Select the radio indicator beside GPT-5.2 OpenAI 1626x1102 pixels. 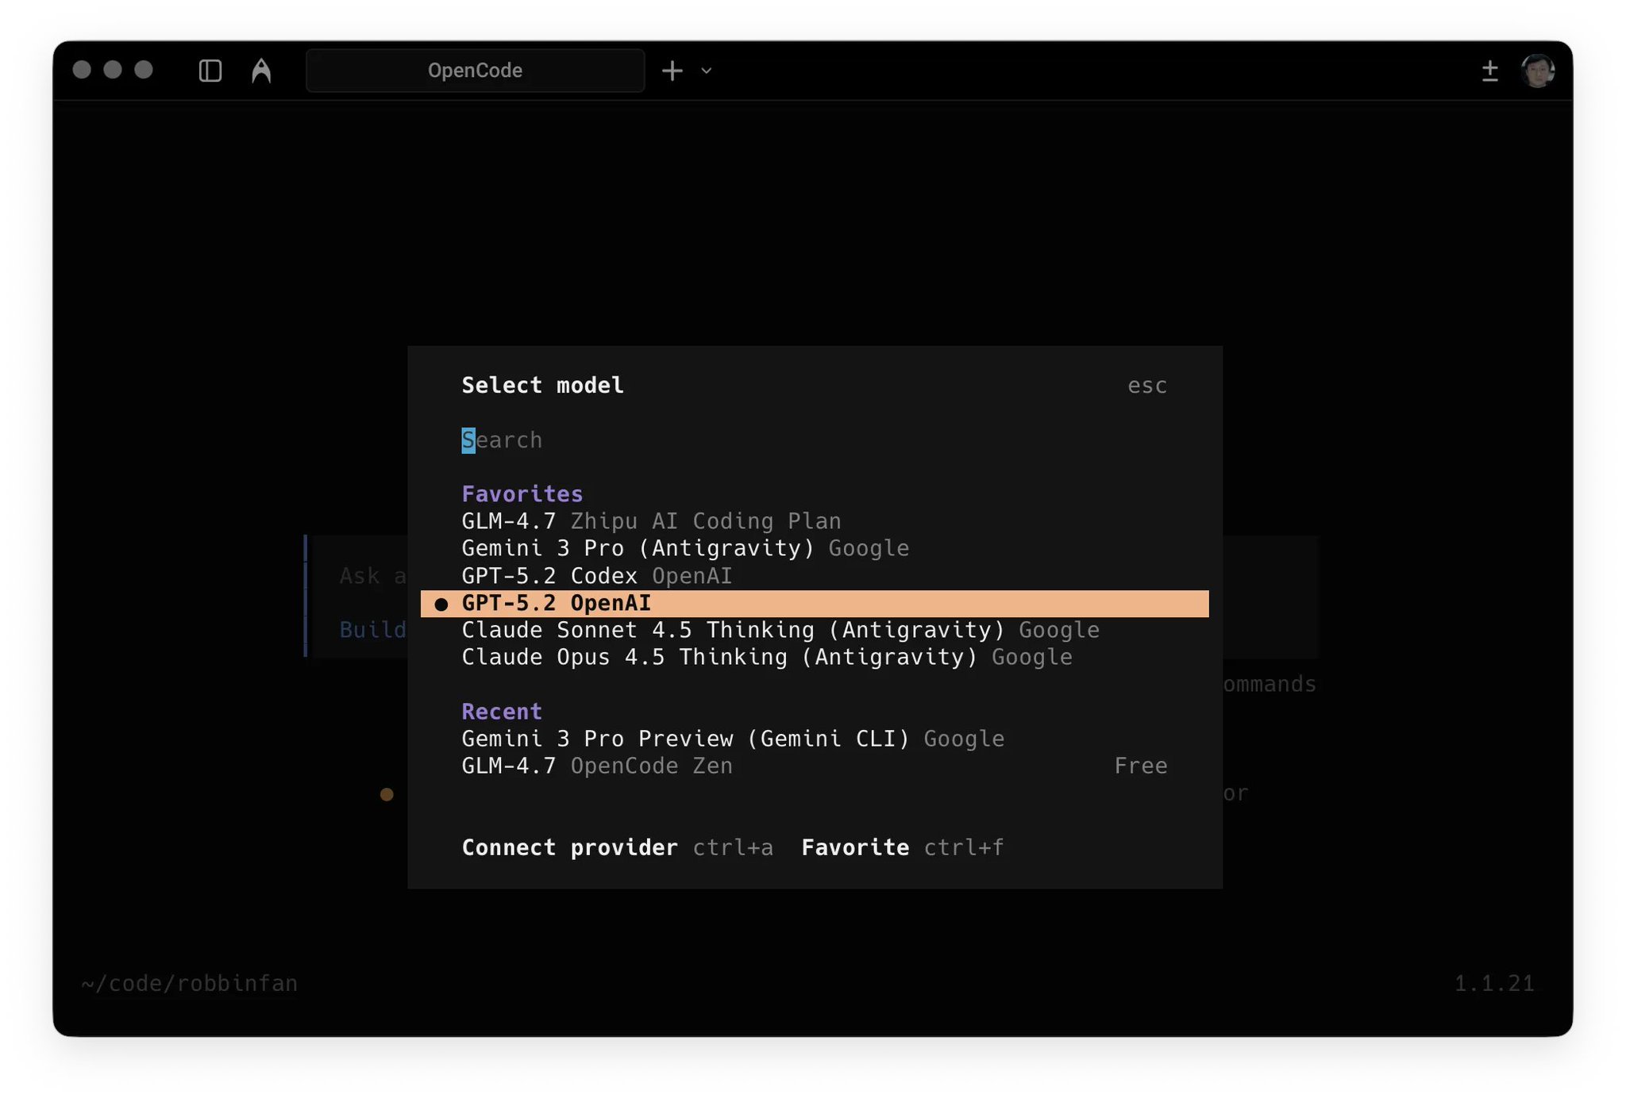[x=441, y=604]
